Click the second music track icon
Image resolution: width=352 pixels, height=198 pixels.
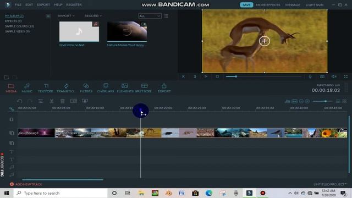point(12,174)
